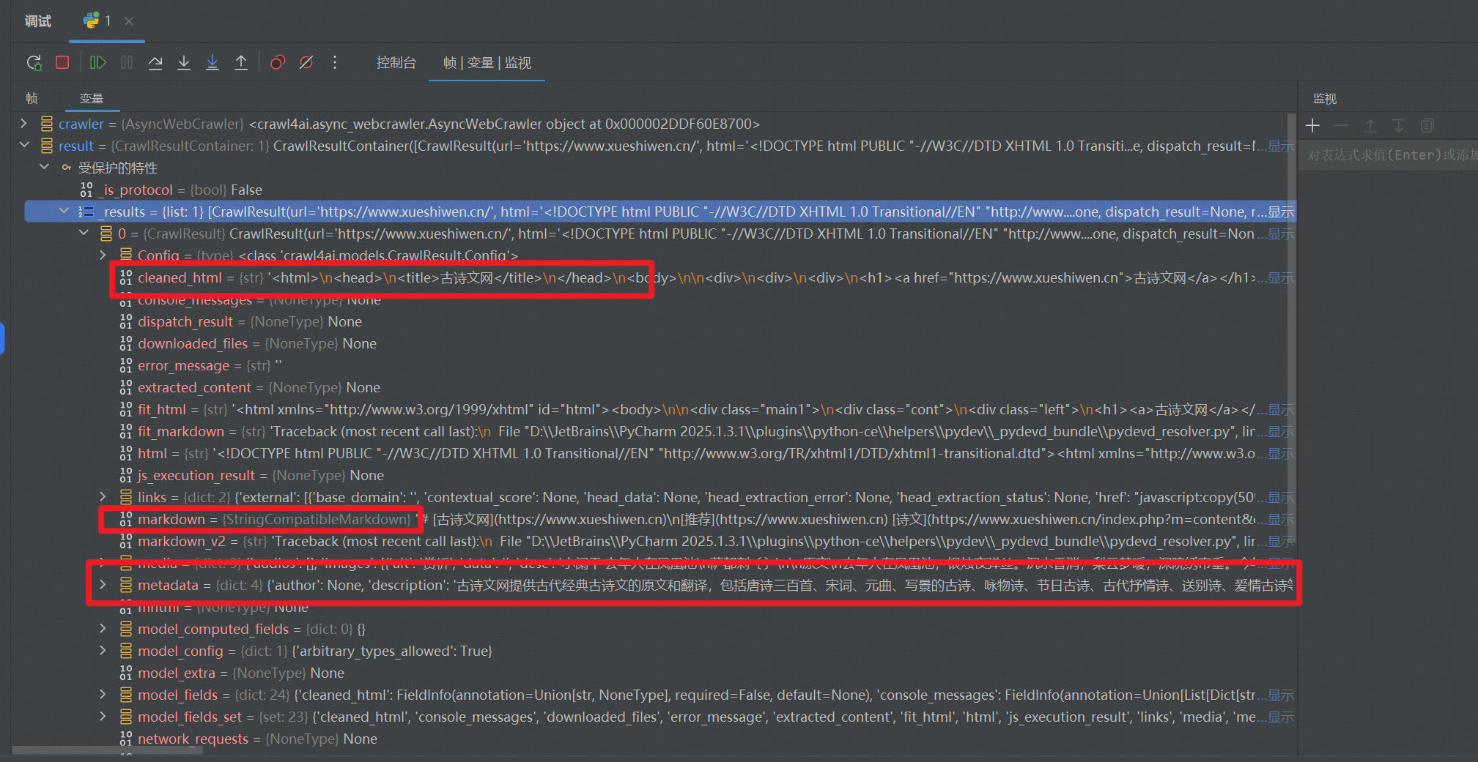The image size is (1478, 762).
Task: Duplicate the selected watch
Action: [x=1427, y=126]
